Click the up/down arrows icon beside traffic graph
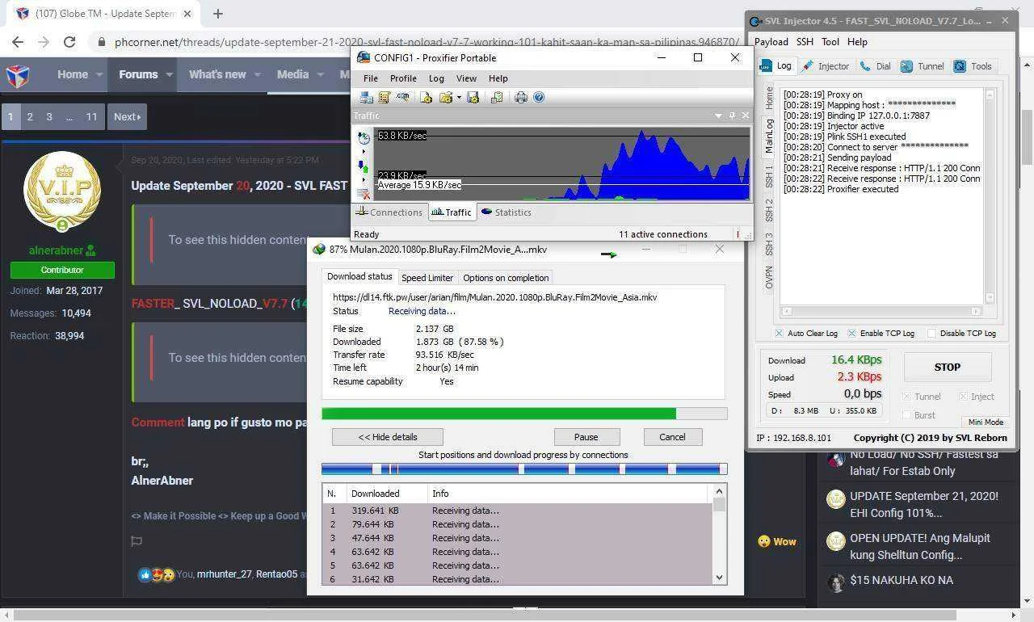The height and width of the screenshot is (622, 1034). pos(364,167)
